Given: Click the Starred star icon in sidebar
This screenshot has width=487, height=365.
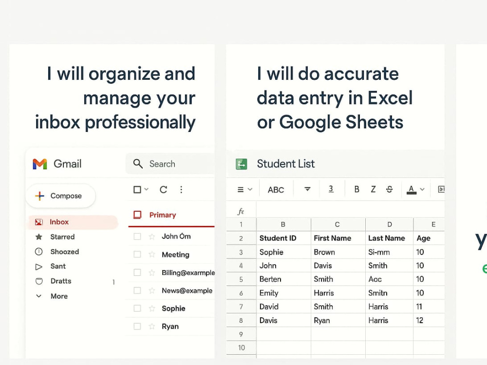Looking at the screenshot, I should pos(39,237).
